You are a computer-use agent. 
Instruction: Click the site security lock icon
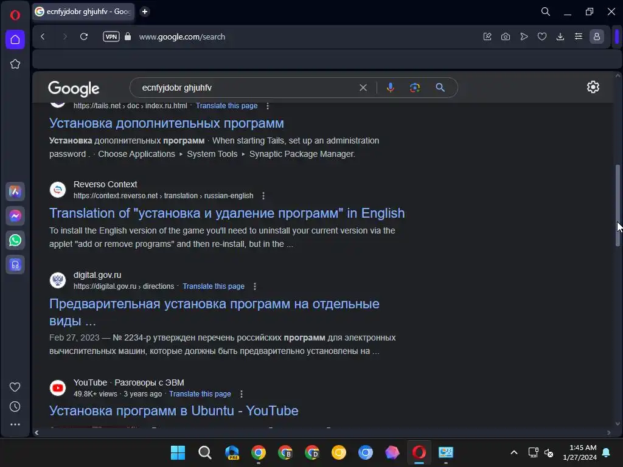pos(128,36)
